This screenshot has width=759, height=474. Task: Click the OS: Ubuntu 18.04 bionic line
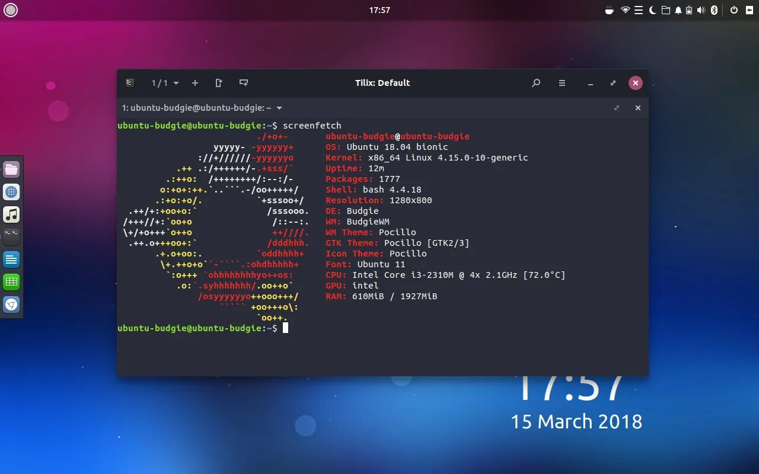click(387, 147)
